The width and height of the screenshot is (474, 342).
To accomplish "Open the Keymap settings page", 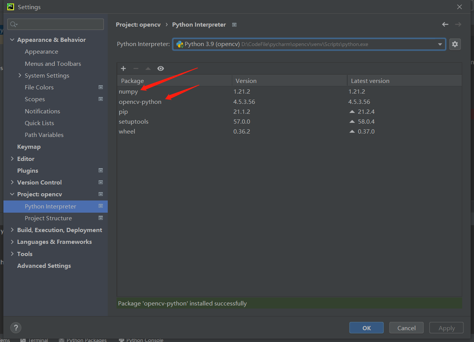I will (29, 146).
